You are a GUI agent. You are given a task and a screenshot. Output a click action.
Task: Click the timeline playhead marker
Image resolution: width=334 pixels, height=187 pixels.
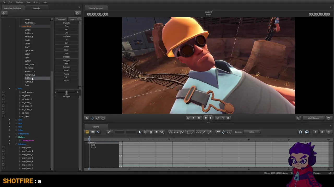(89, 138)
